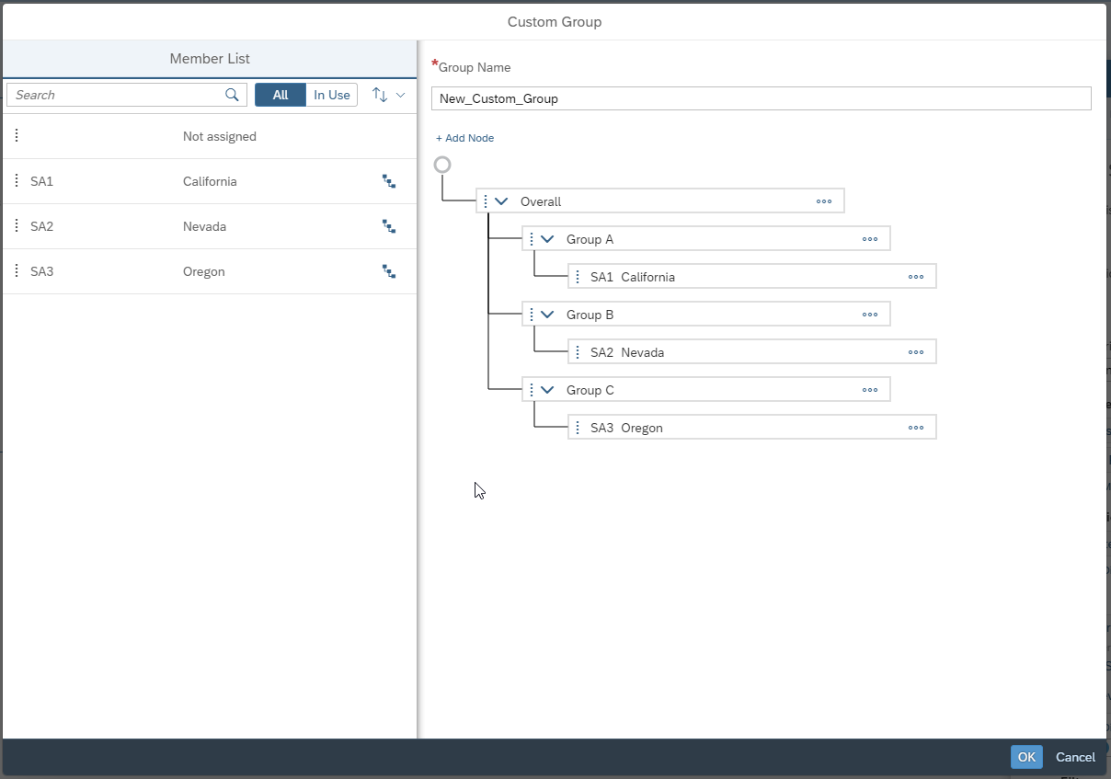Select the hierarchy icon beside SA3 Oregon
The height and width of the screenshot is (779, 1111).
click(x=388, y=271)
